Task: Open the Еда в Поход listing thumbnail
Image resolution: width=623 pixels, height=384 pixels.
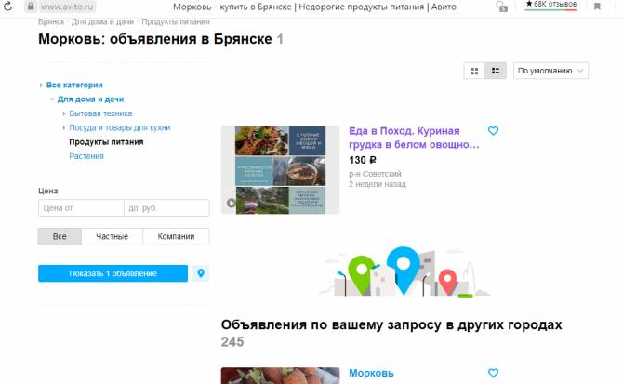Action: coord(280,169)
